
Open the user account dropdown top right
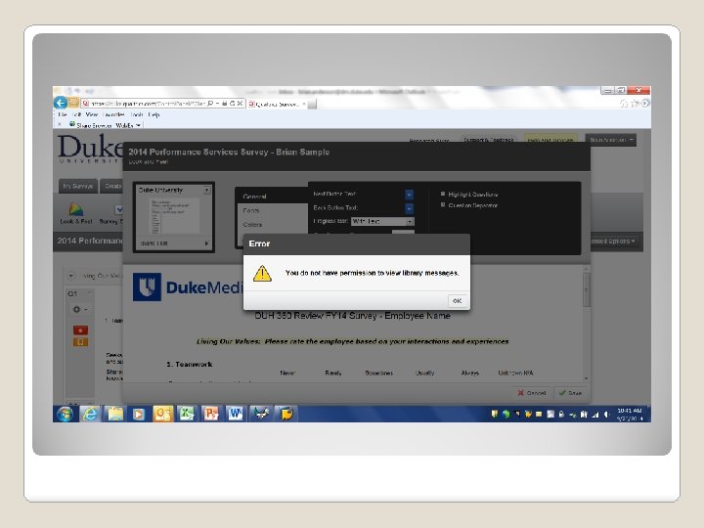coord(610,140)
